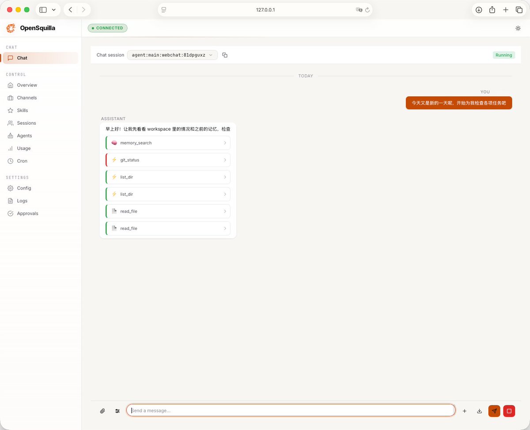The width and height of the screenshot is (530, 430).
Task: Click the assistant reply text starting 早上好
Action: pos(168,129)
